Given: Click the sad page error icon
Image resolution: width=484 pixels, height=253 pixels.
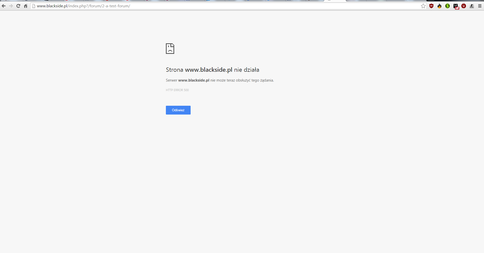Looking at the screenshot, I should [170, 49].
